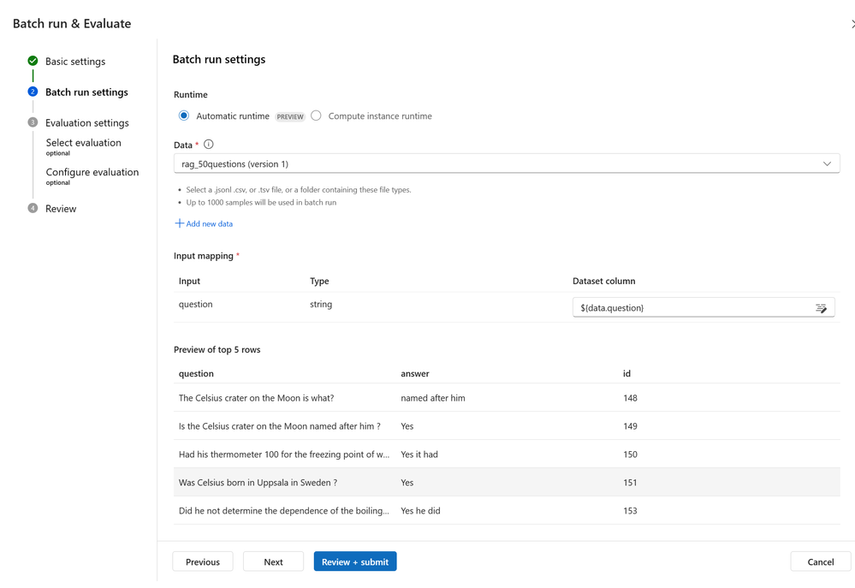This screenshot has height=588, width=855.
Task: Click the 'Select a .jsonl .csv' hint text
Action: pyautogui.click(x=299, y=190)
